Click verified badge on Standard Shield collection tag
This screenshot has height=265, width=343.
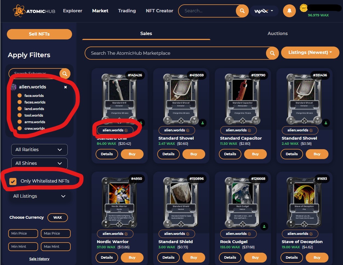click(188, 234)
